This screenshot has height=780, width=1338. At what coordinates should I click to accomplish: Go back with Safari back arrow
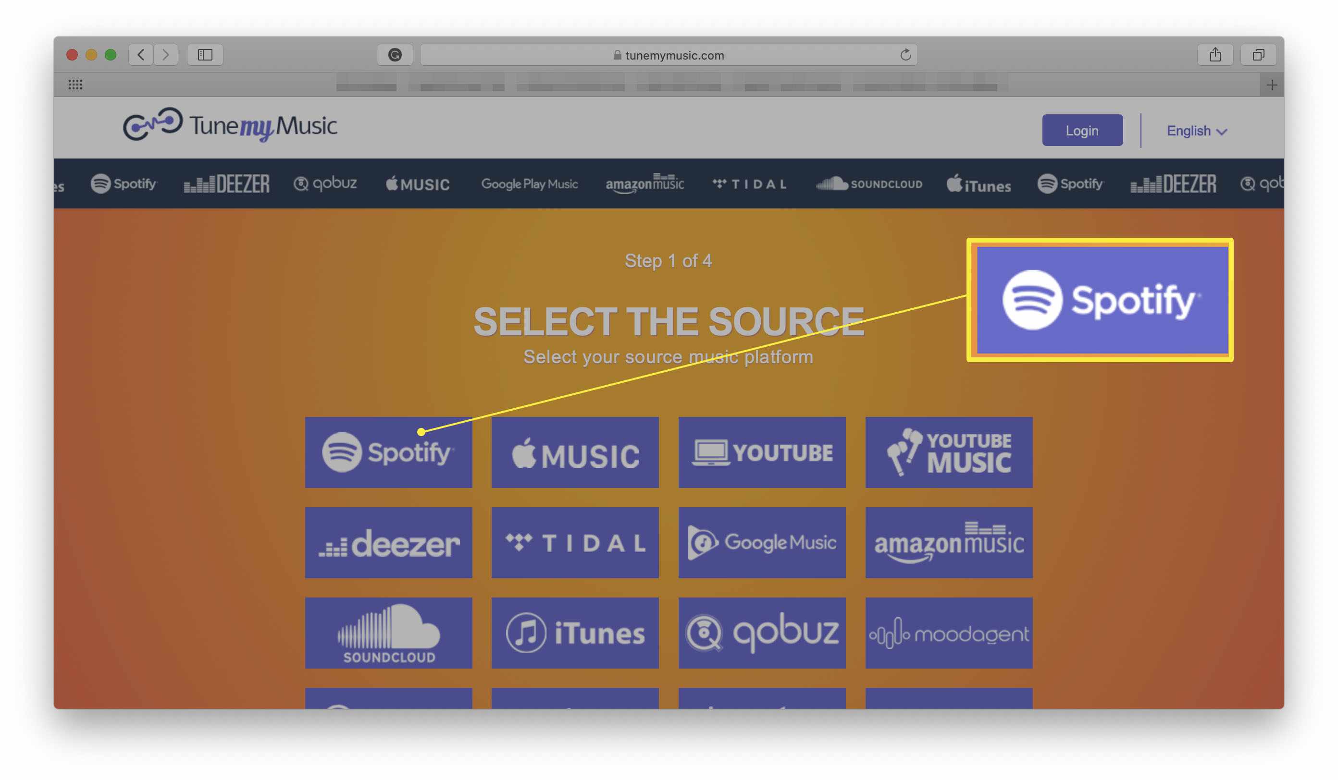coord(141,55)
